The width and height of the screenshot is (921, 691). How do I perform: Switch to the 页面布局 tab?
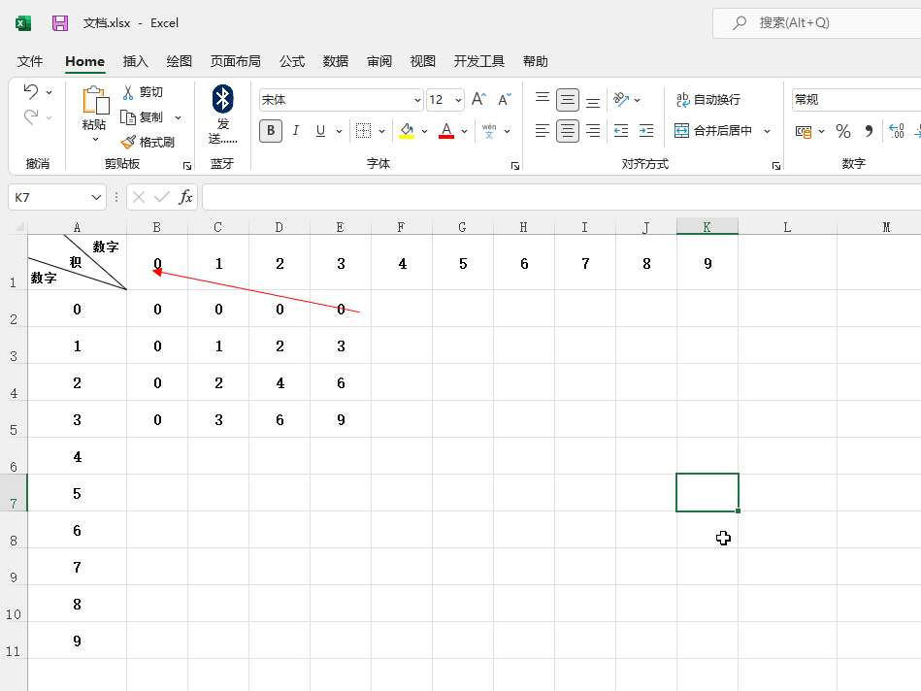pyautogui.click(x=236, y=61)
